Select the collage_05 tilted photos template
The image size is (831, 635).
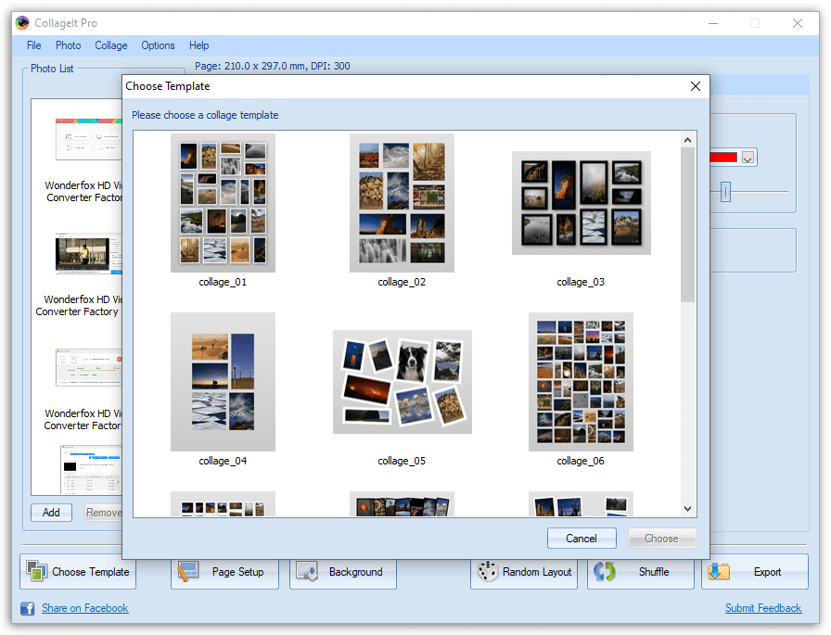tap(402, 381)
